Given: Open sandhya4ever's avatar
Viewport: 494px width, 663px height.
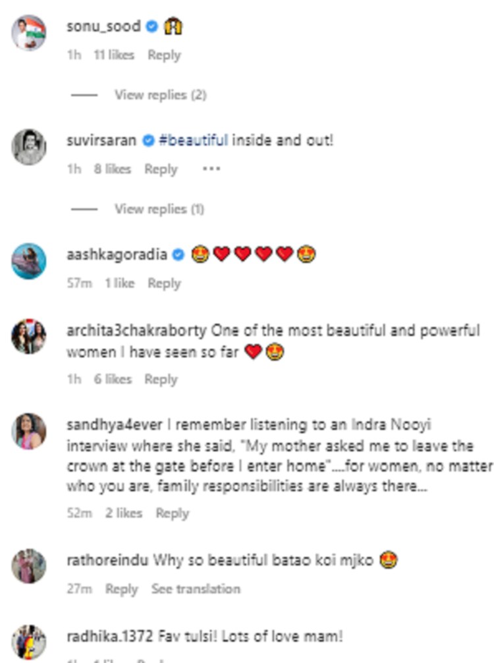Looking at the screenshot, I should [29, 432].
